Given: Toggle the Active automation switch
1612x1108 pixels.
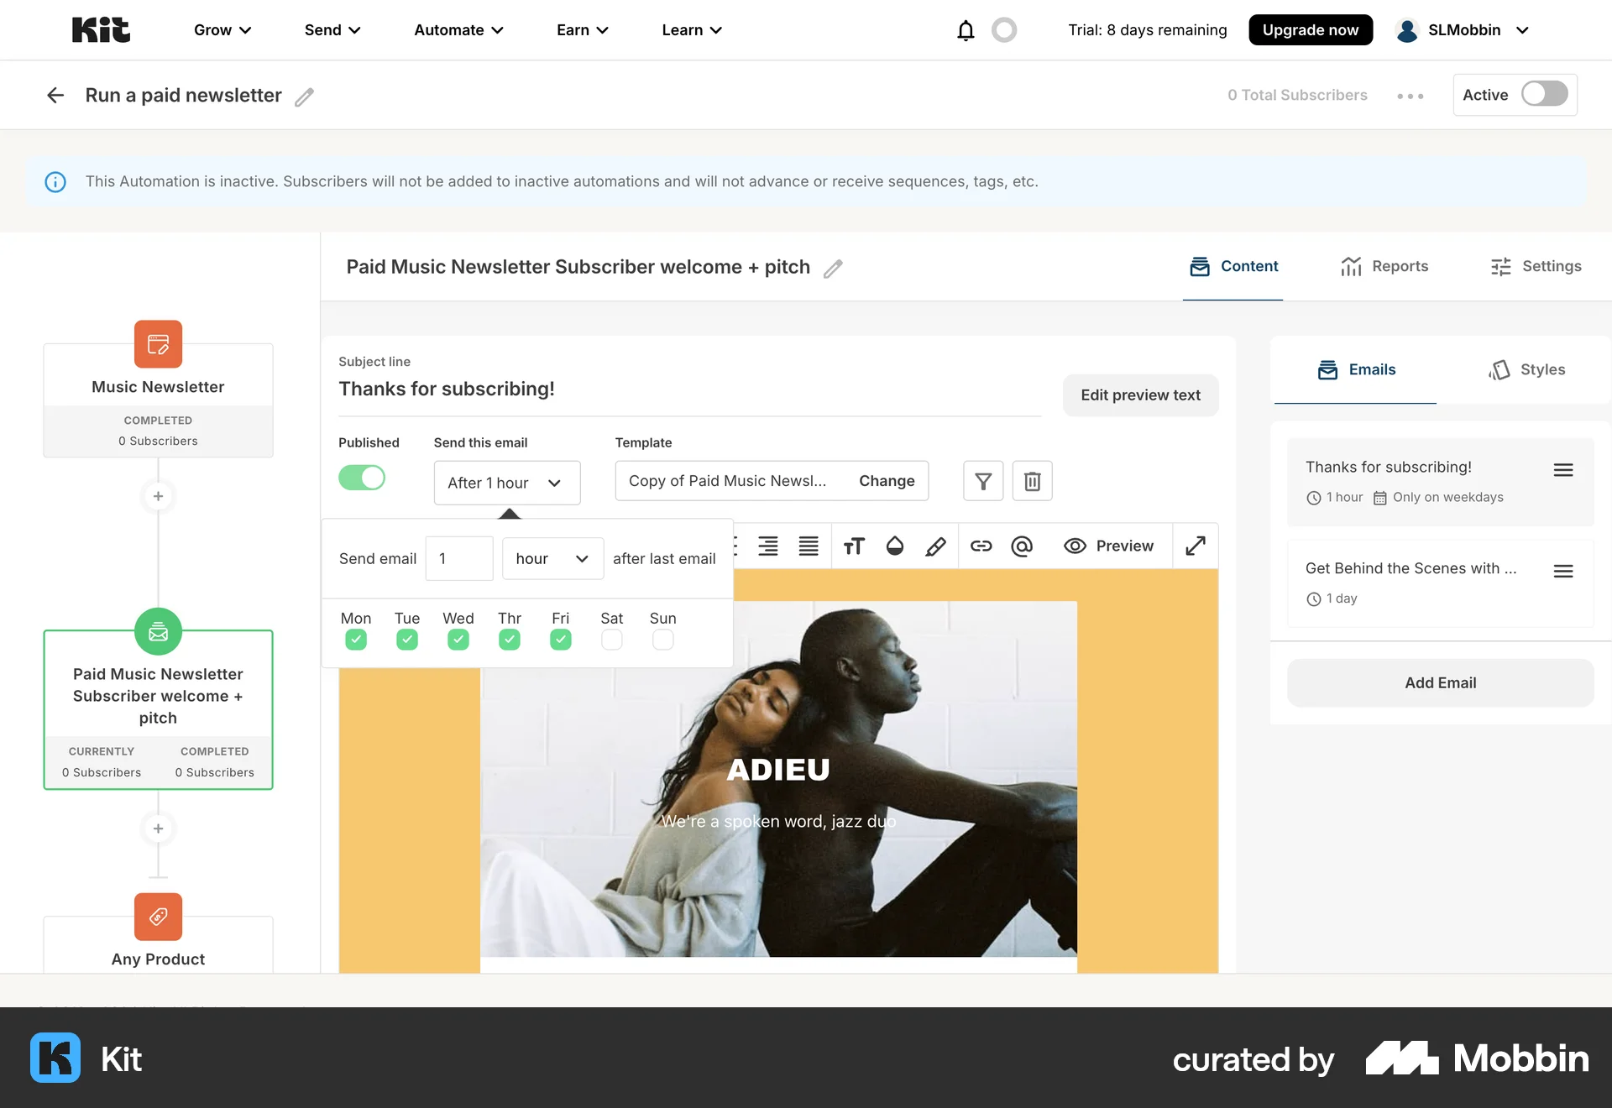Looking at the screenshot, I should click(1544, 94).
